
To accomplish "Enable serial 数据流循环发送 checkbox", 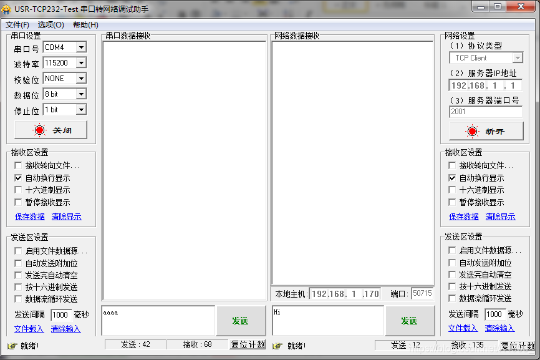I will (18, 299).
